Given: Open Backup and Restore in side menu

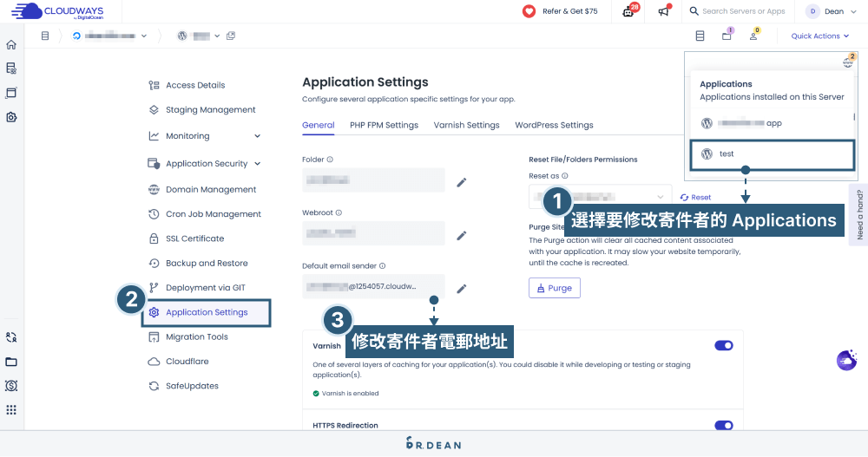Looking at the screenshot, I should click(x=207, y=263).
